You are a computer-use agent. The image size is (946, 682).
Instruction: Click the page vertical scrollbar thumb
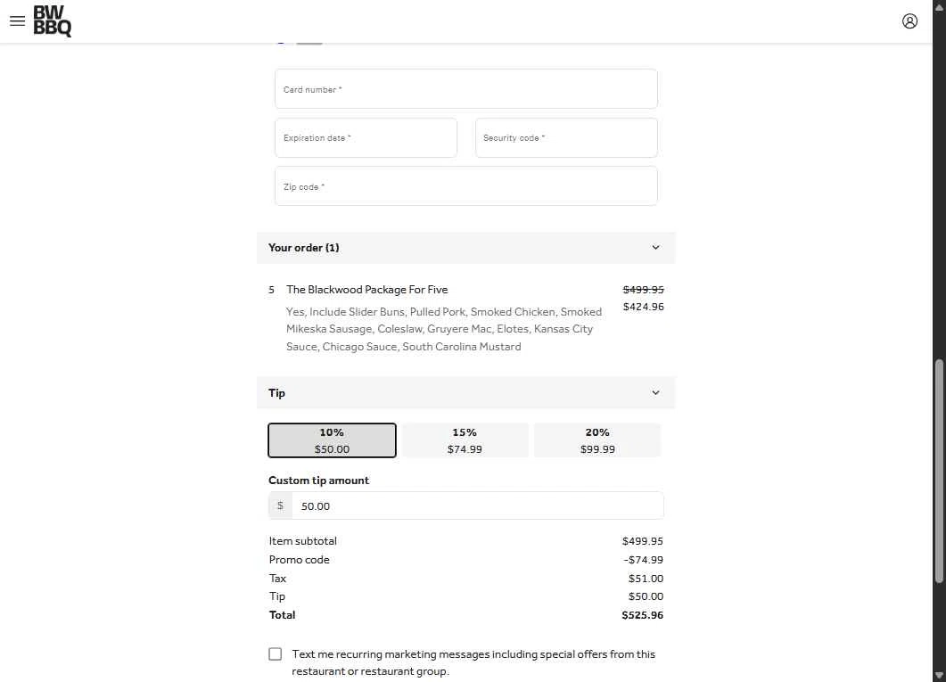click(x=939, y=471)
